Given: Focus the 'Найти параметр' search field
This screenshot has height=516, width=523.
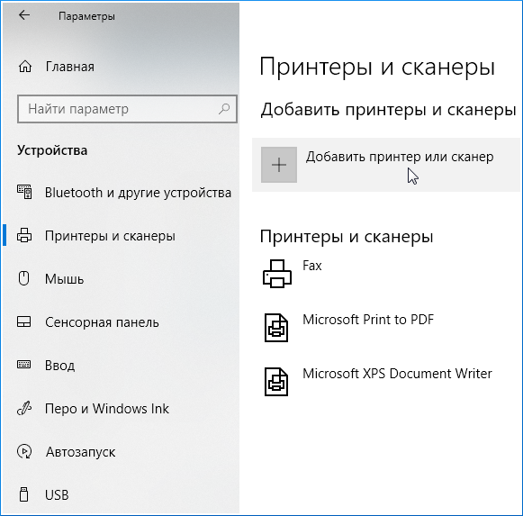Looking at the screenshot, I should [127, 109].
